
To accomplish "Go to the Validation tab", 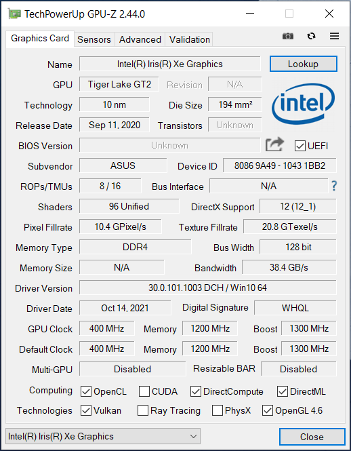I will [190, 39].
